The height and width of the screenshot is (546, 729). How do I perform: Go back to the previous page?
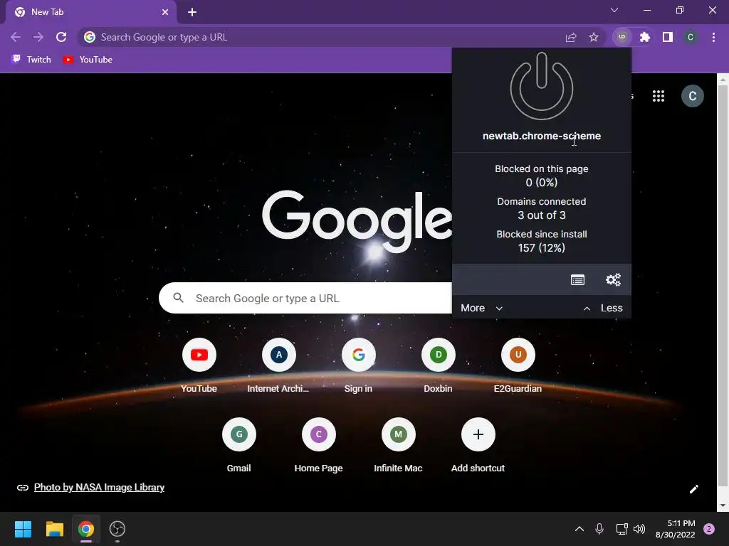point(16,37)
